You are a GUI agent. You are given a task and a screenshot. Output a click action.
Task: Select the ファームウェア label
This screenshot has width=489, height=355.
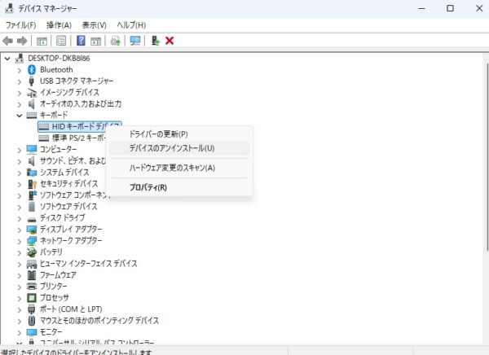coord(58,275)
